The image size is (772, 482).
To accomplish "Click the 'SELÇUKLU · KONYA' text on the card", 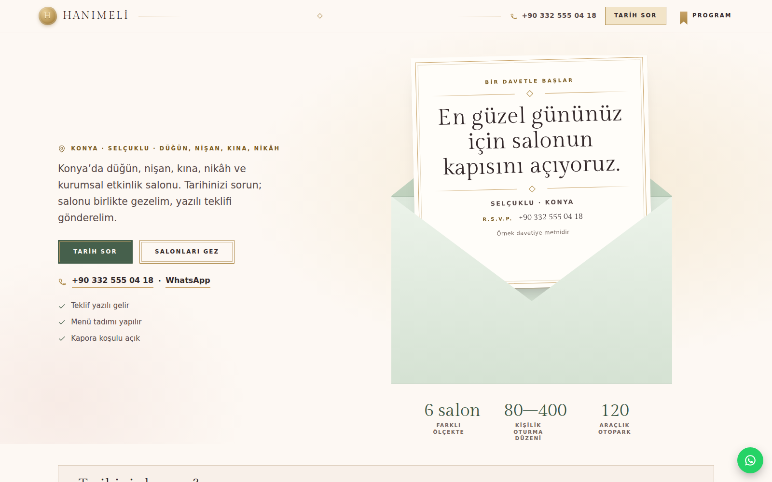I will 532,203.
